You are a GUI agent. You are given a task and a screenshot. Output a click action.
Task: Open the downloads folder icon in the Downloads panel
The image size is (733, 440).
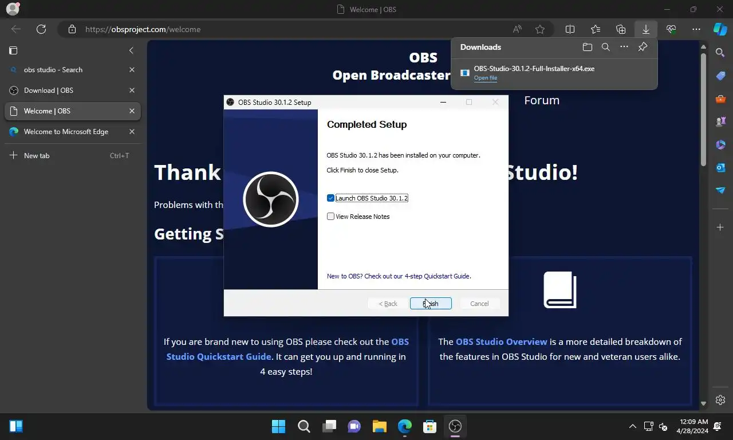pyautogui.click(x=587, y=47)
